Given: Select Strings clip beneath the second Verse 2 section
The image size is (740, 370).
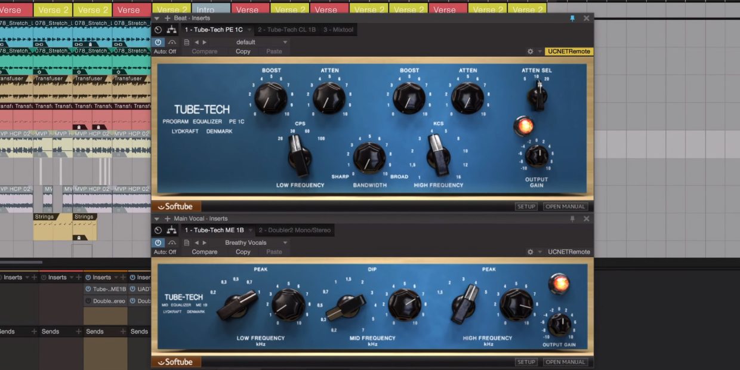Looking at the screenshot, I should click(85, 227).
